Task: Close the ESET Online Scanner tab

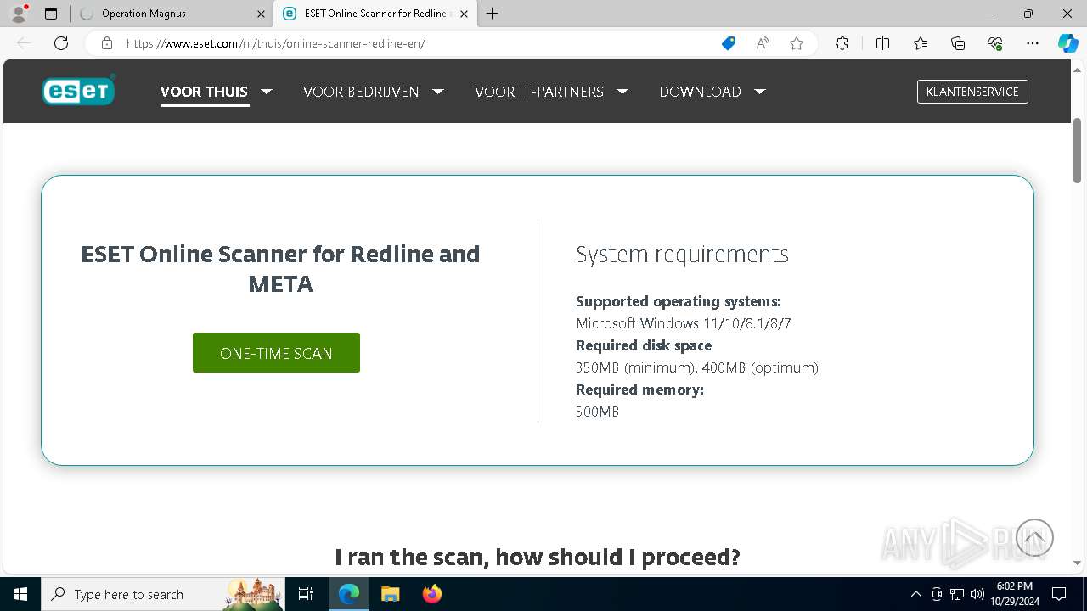Action: click(464, 14)
